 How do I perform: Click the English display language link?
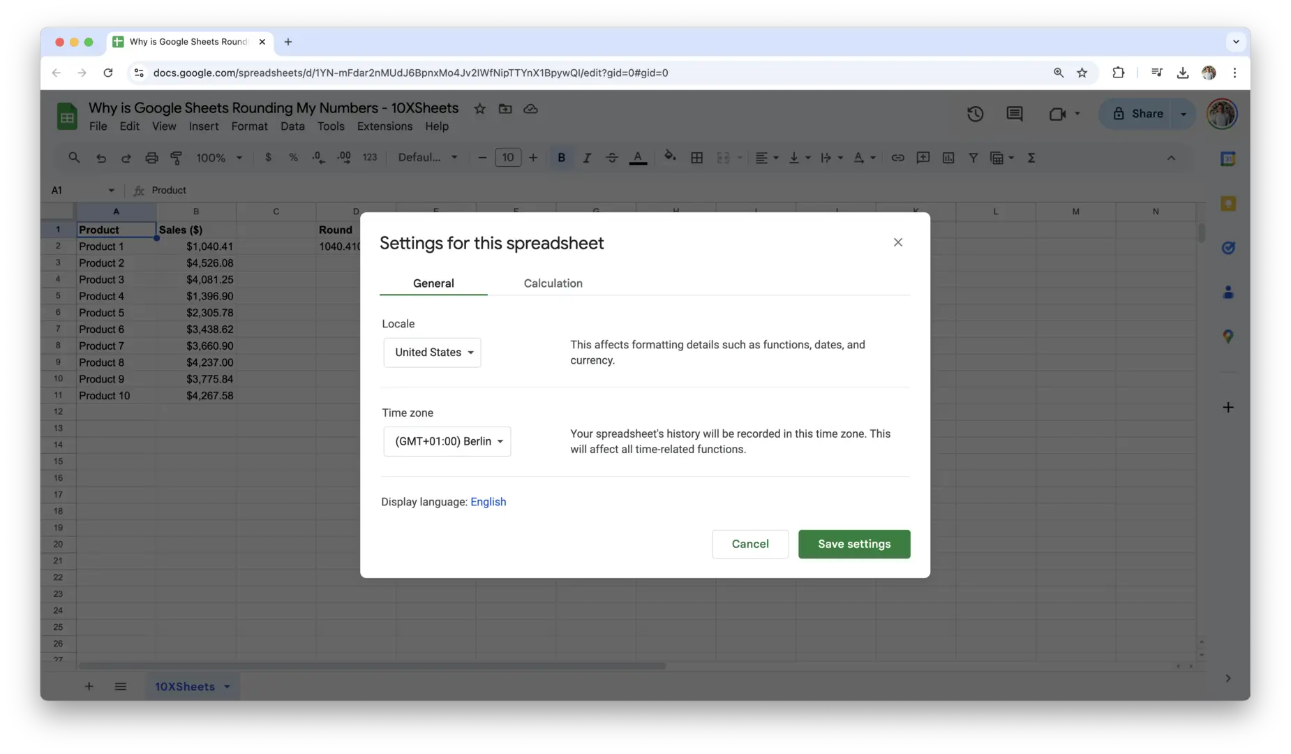pyautogui.click(x=488, y=502)
